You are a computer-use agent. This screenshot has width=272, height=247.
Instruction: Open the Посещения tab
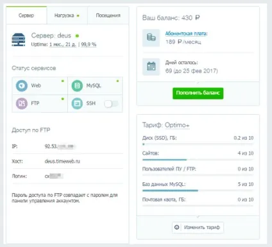pyautogui.click(x=108, y=15)
